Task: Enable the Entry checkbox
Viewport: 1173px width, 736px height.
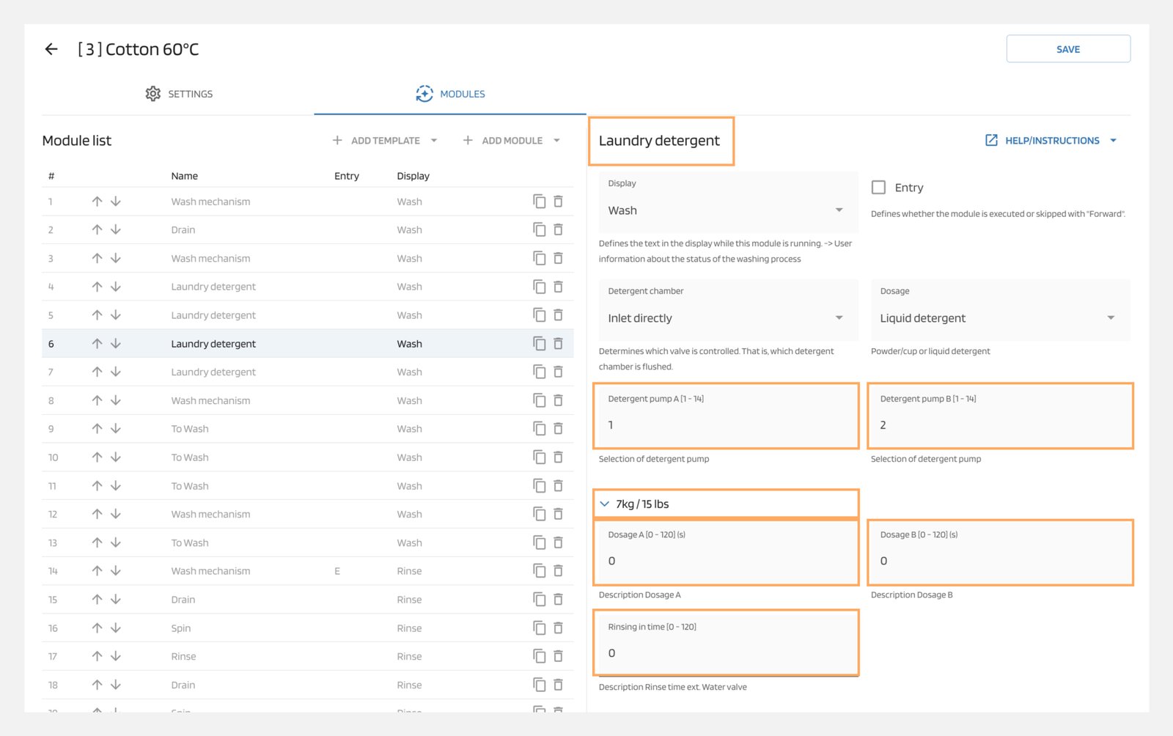Action: point(878,188)
